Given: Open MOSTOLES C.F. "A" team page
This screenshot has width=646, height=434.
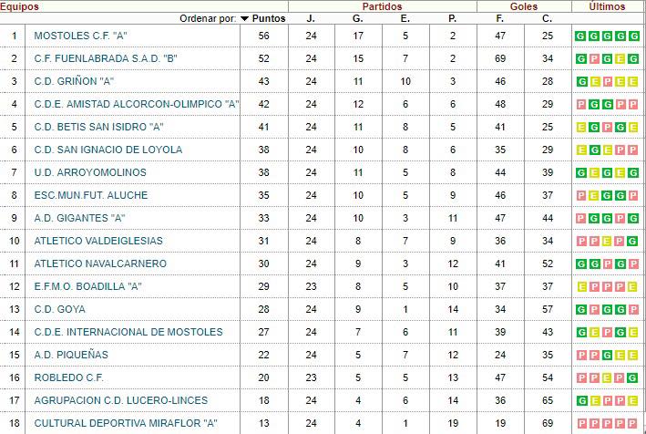Looking at the screenshot, I should point(79,36).
